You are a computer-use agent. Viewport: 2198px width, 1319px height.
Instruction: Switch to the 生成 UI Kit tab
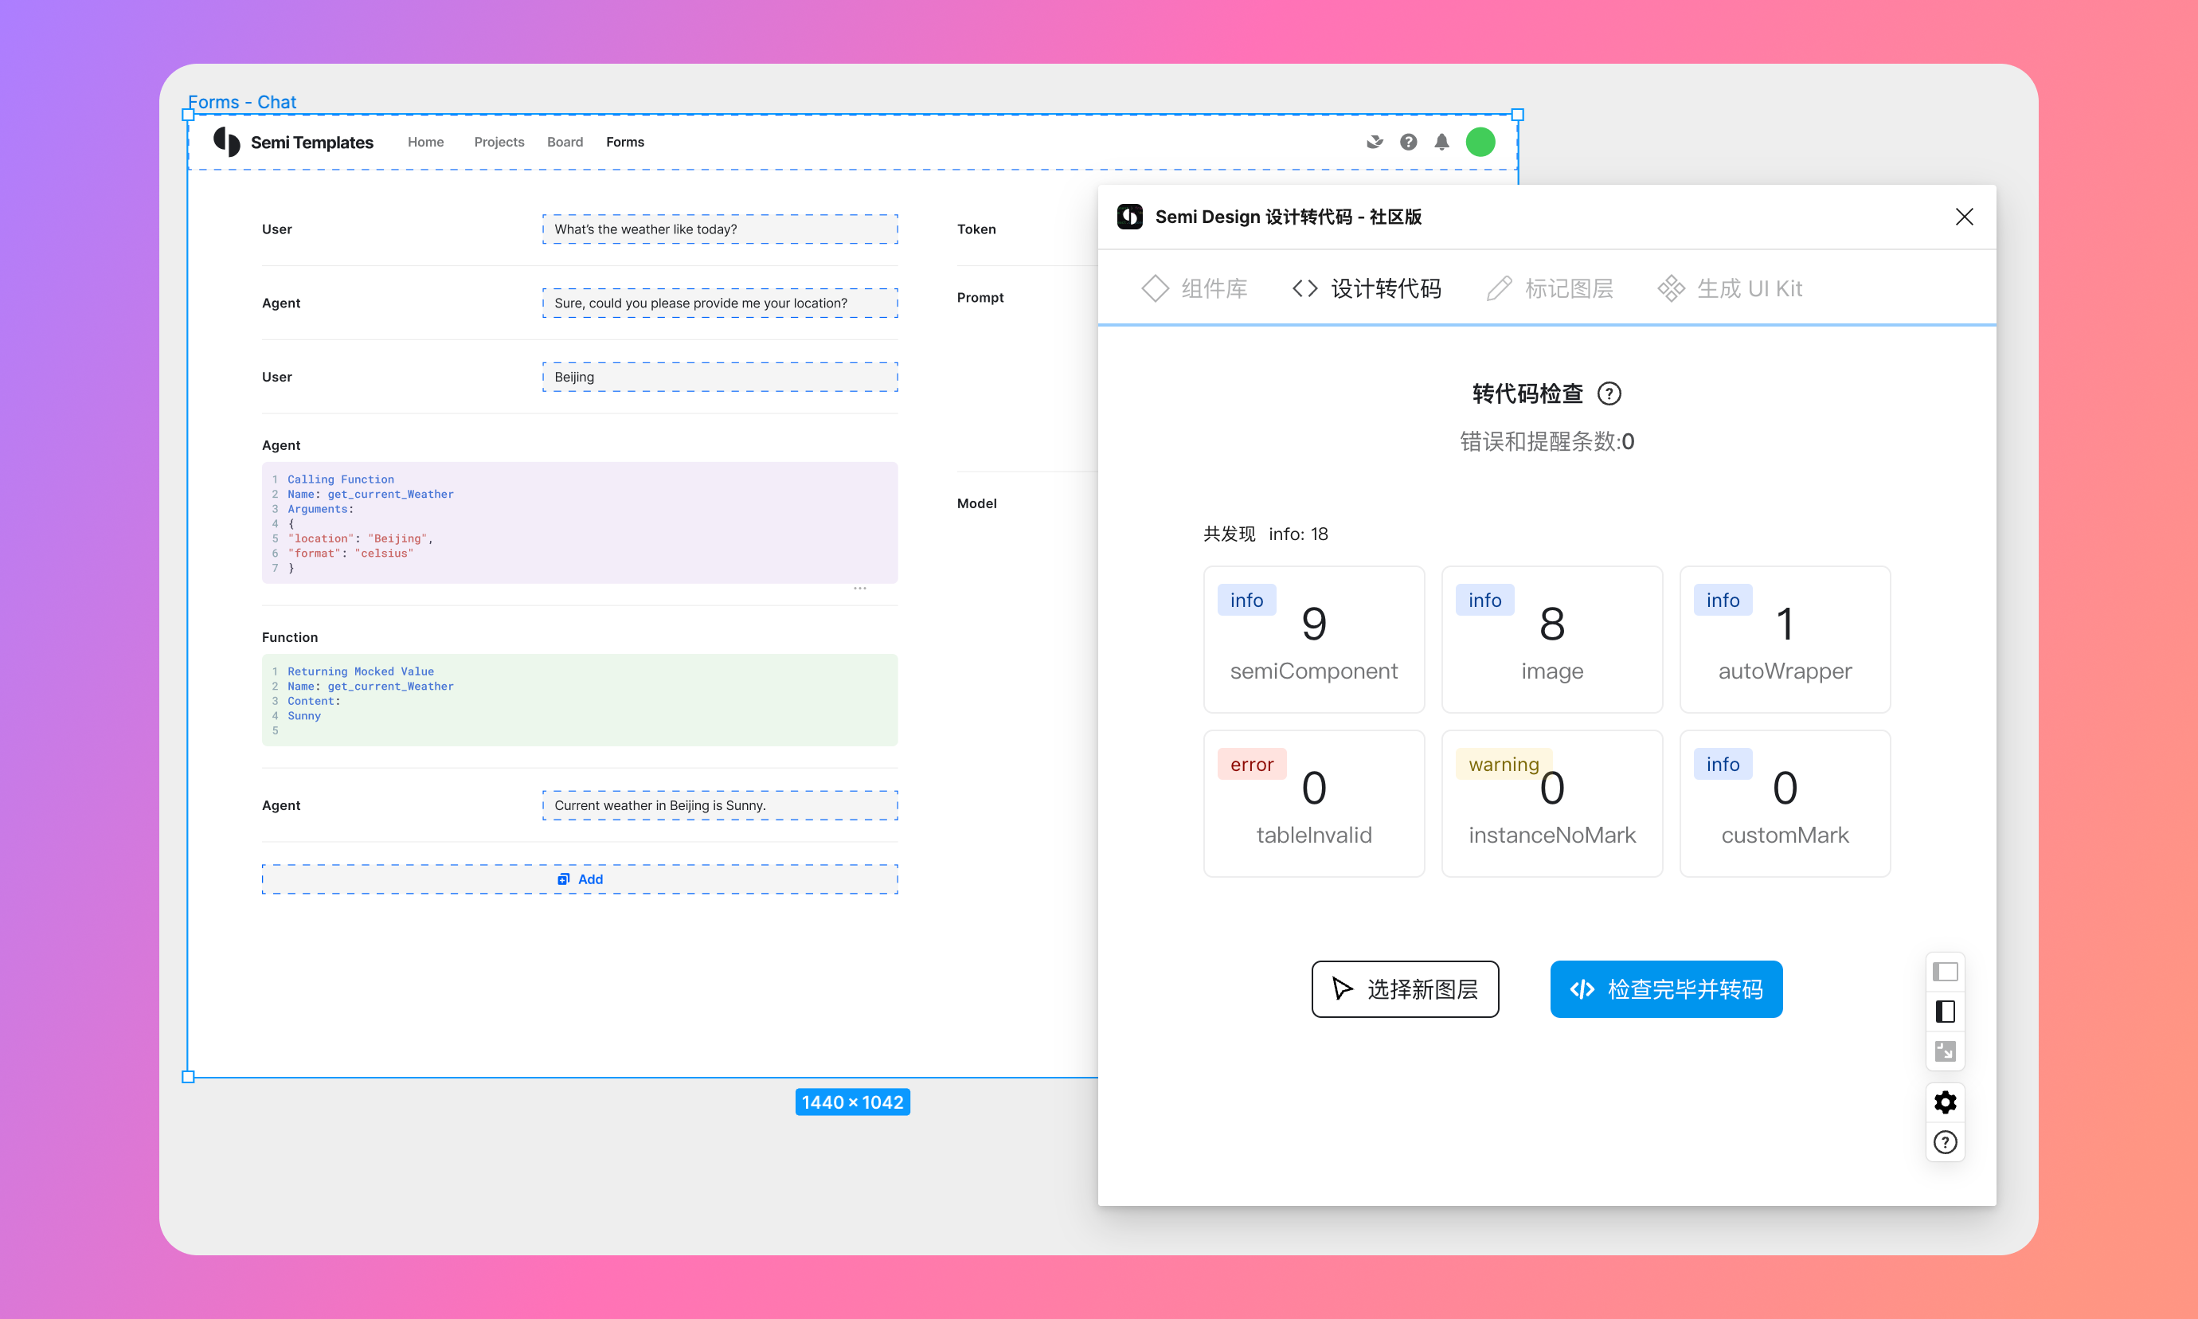(x=1729, y=288)
